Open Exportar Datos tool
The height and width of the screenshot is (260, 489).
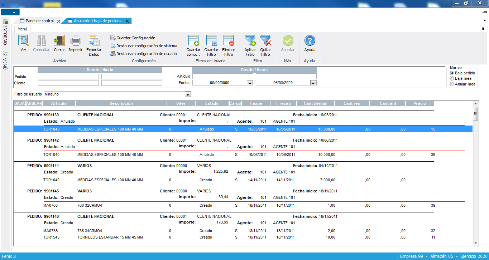click(x=94, y=41)
